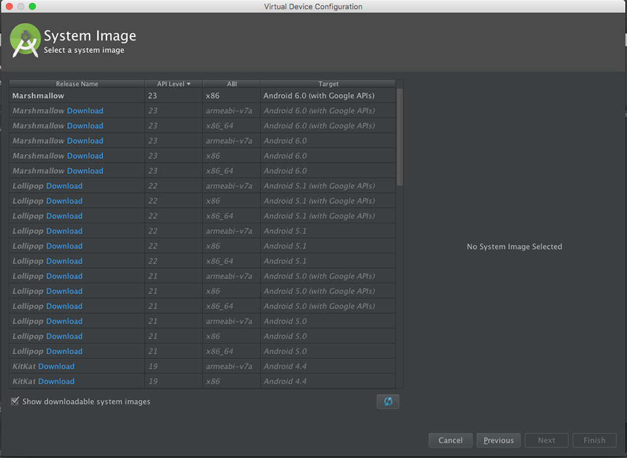Download Marshmallow x86 plain Android 6.0
The width and height of the screenshot is (627, 458).
85,156
